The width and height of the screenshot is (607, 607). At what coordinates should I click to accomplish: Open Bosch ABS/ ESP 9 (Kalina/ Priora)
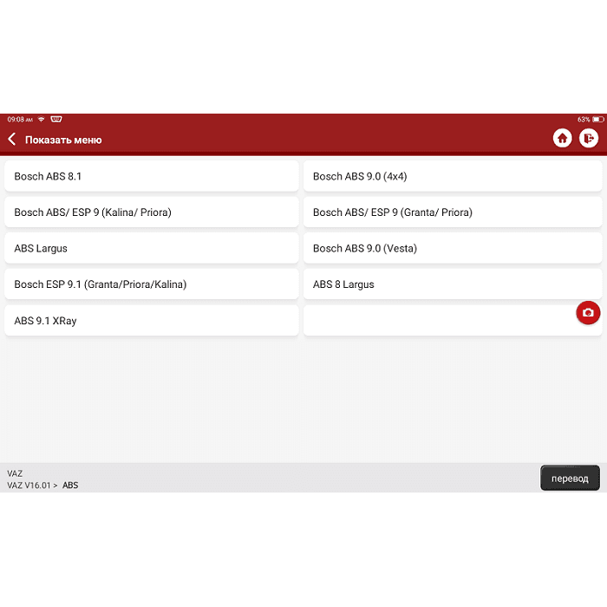click(152, 212)
